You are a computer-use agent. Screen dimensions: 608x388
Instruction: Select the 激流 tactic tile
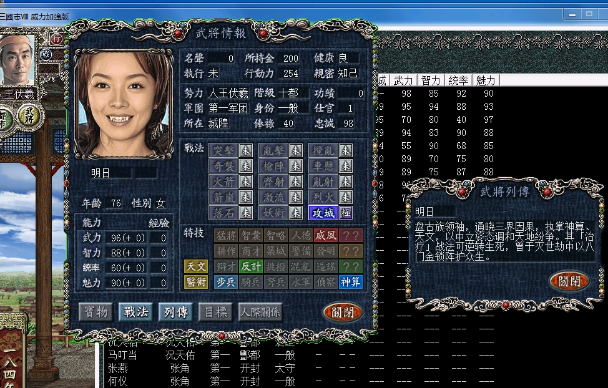[273, 197]
